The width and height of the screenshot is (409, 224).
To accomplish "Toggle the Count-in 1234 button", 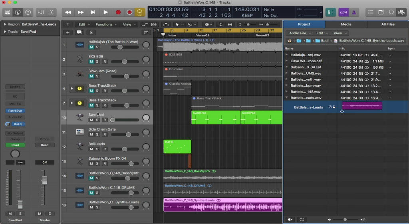I will pyautogui.click(x=343, y=12).
